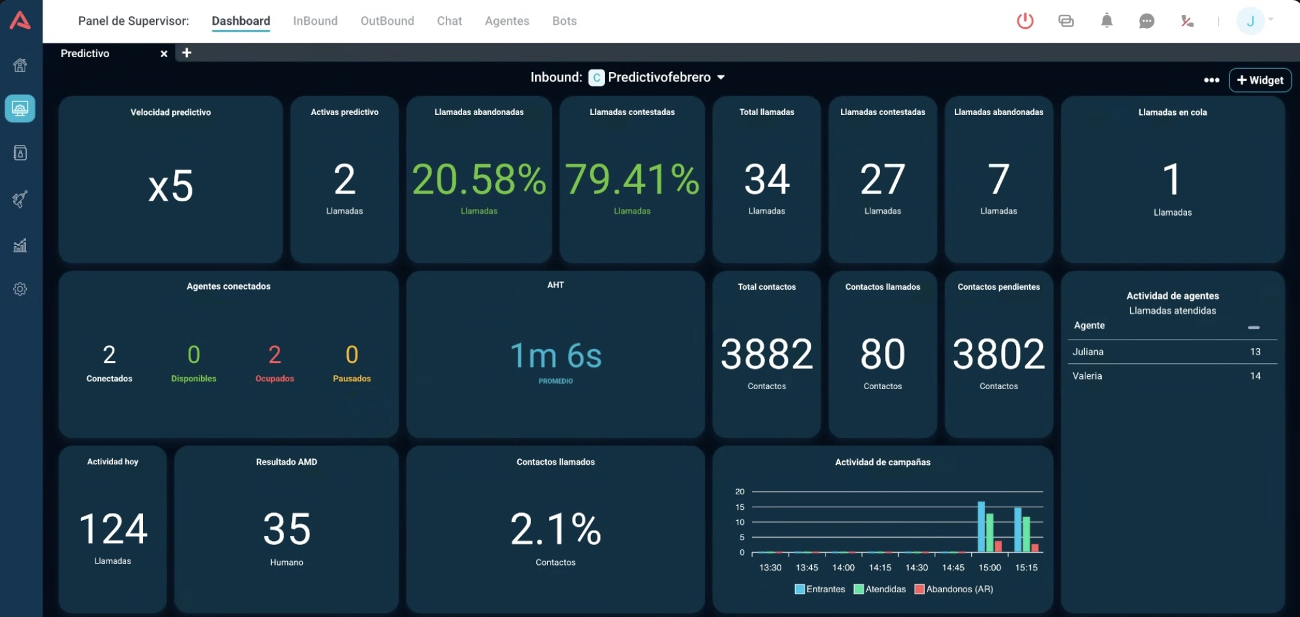
Task: Open the reports chart sidebar icon
Action: click(x=20, y=245)
